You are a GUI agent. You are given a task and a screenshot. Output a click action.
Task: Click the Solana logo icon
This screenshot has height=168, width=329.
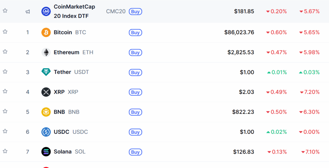pyautogui.click(x=46, y=152)
